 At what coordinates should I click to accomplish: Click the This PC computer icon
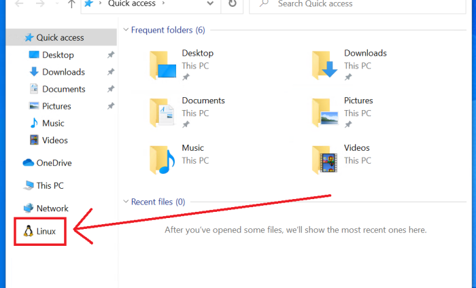point(29,185)
